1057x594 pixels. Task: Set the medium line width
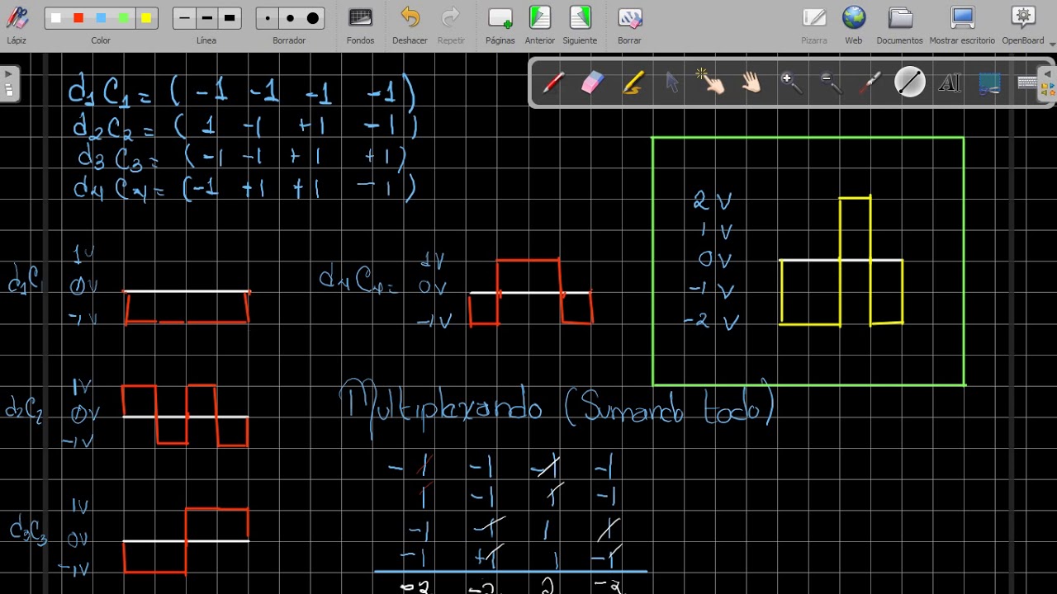207,18
